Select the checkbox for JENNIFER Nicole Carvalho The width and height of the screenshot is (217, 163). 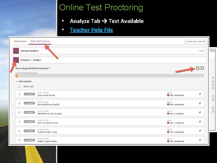pyautogui.click(x=19, y=112)
